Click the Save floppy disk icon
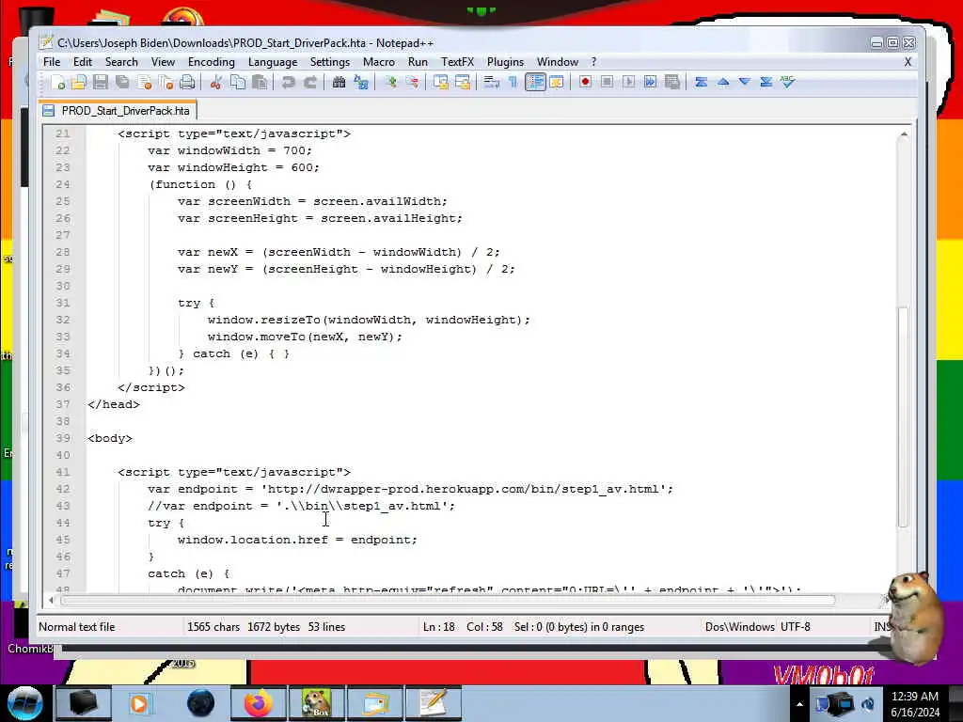The image size is (963, 722). (x=100, y=83)
